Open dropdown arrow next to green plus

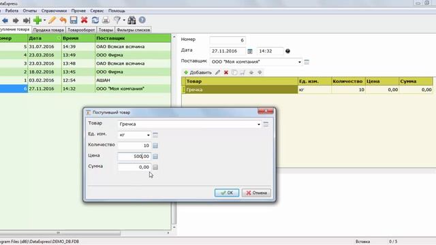[44, 20]
